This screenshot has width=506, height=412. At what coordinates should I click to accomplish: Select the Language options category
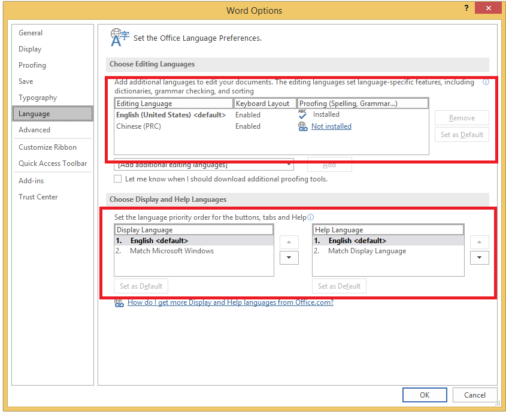53,114
